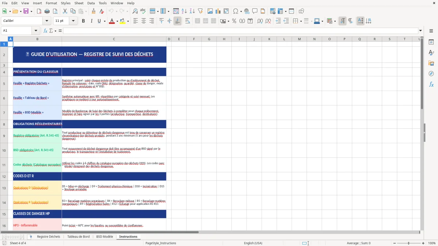Switch to the Tableau de Bord sheet
This screenshot has height=246, width=438.
[78, 236]
